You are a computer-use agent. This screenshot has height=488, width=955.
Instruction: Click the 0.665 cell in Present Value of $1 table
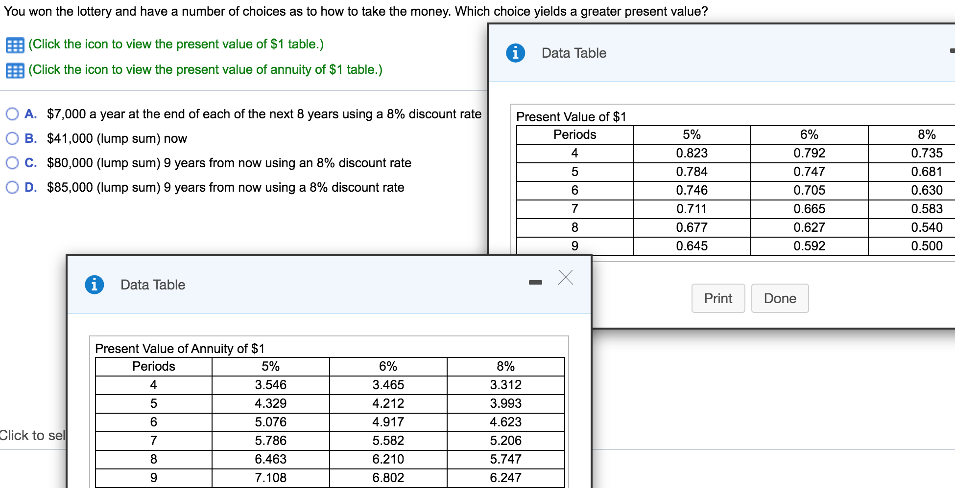pyautogui.click(x=810, y=209)
